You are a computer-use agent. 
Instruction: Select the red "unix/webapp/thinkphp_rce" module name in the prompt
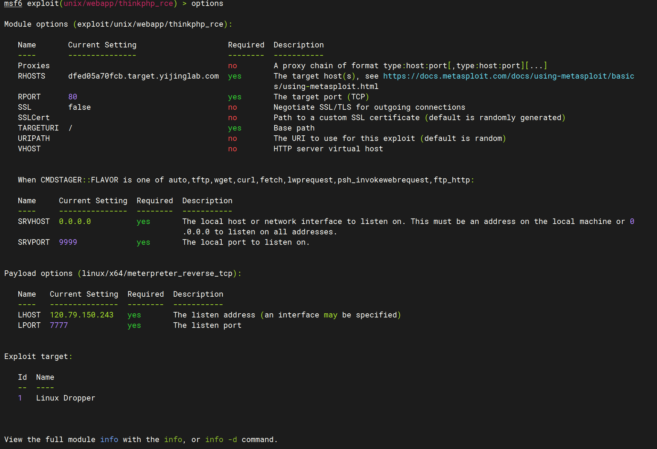(118, 4)
